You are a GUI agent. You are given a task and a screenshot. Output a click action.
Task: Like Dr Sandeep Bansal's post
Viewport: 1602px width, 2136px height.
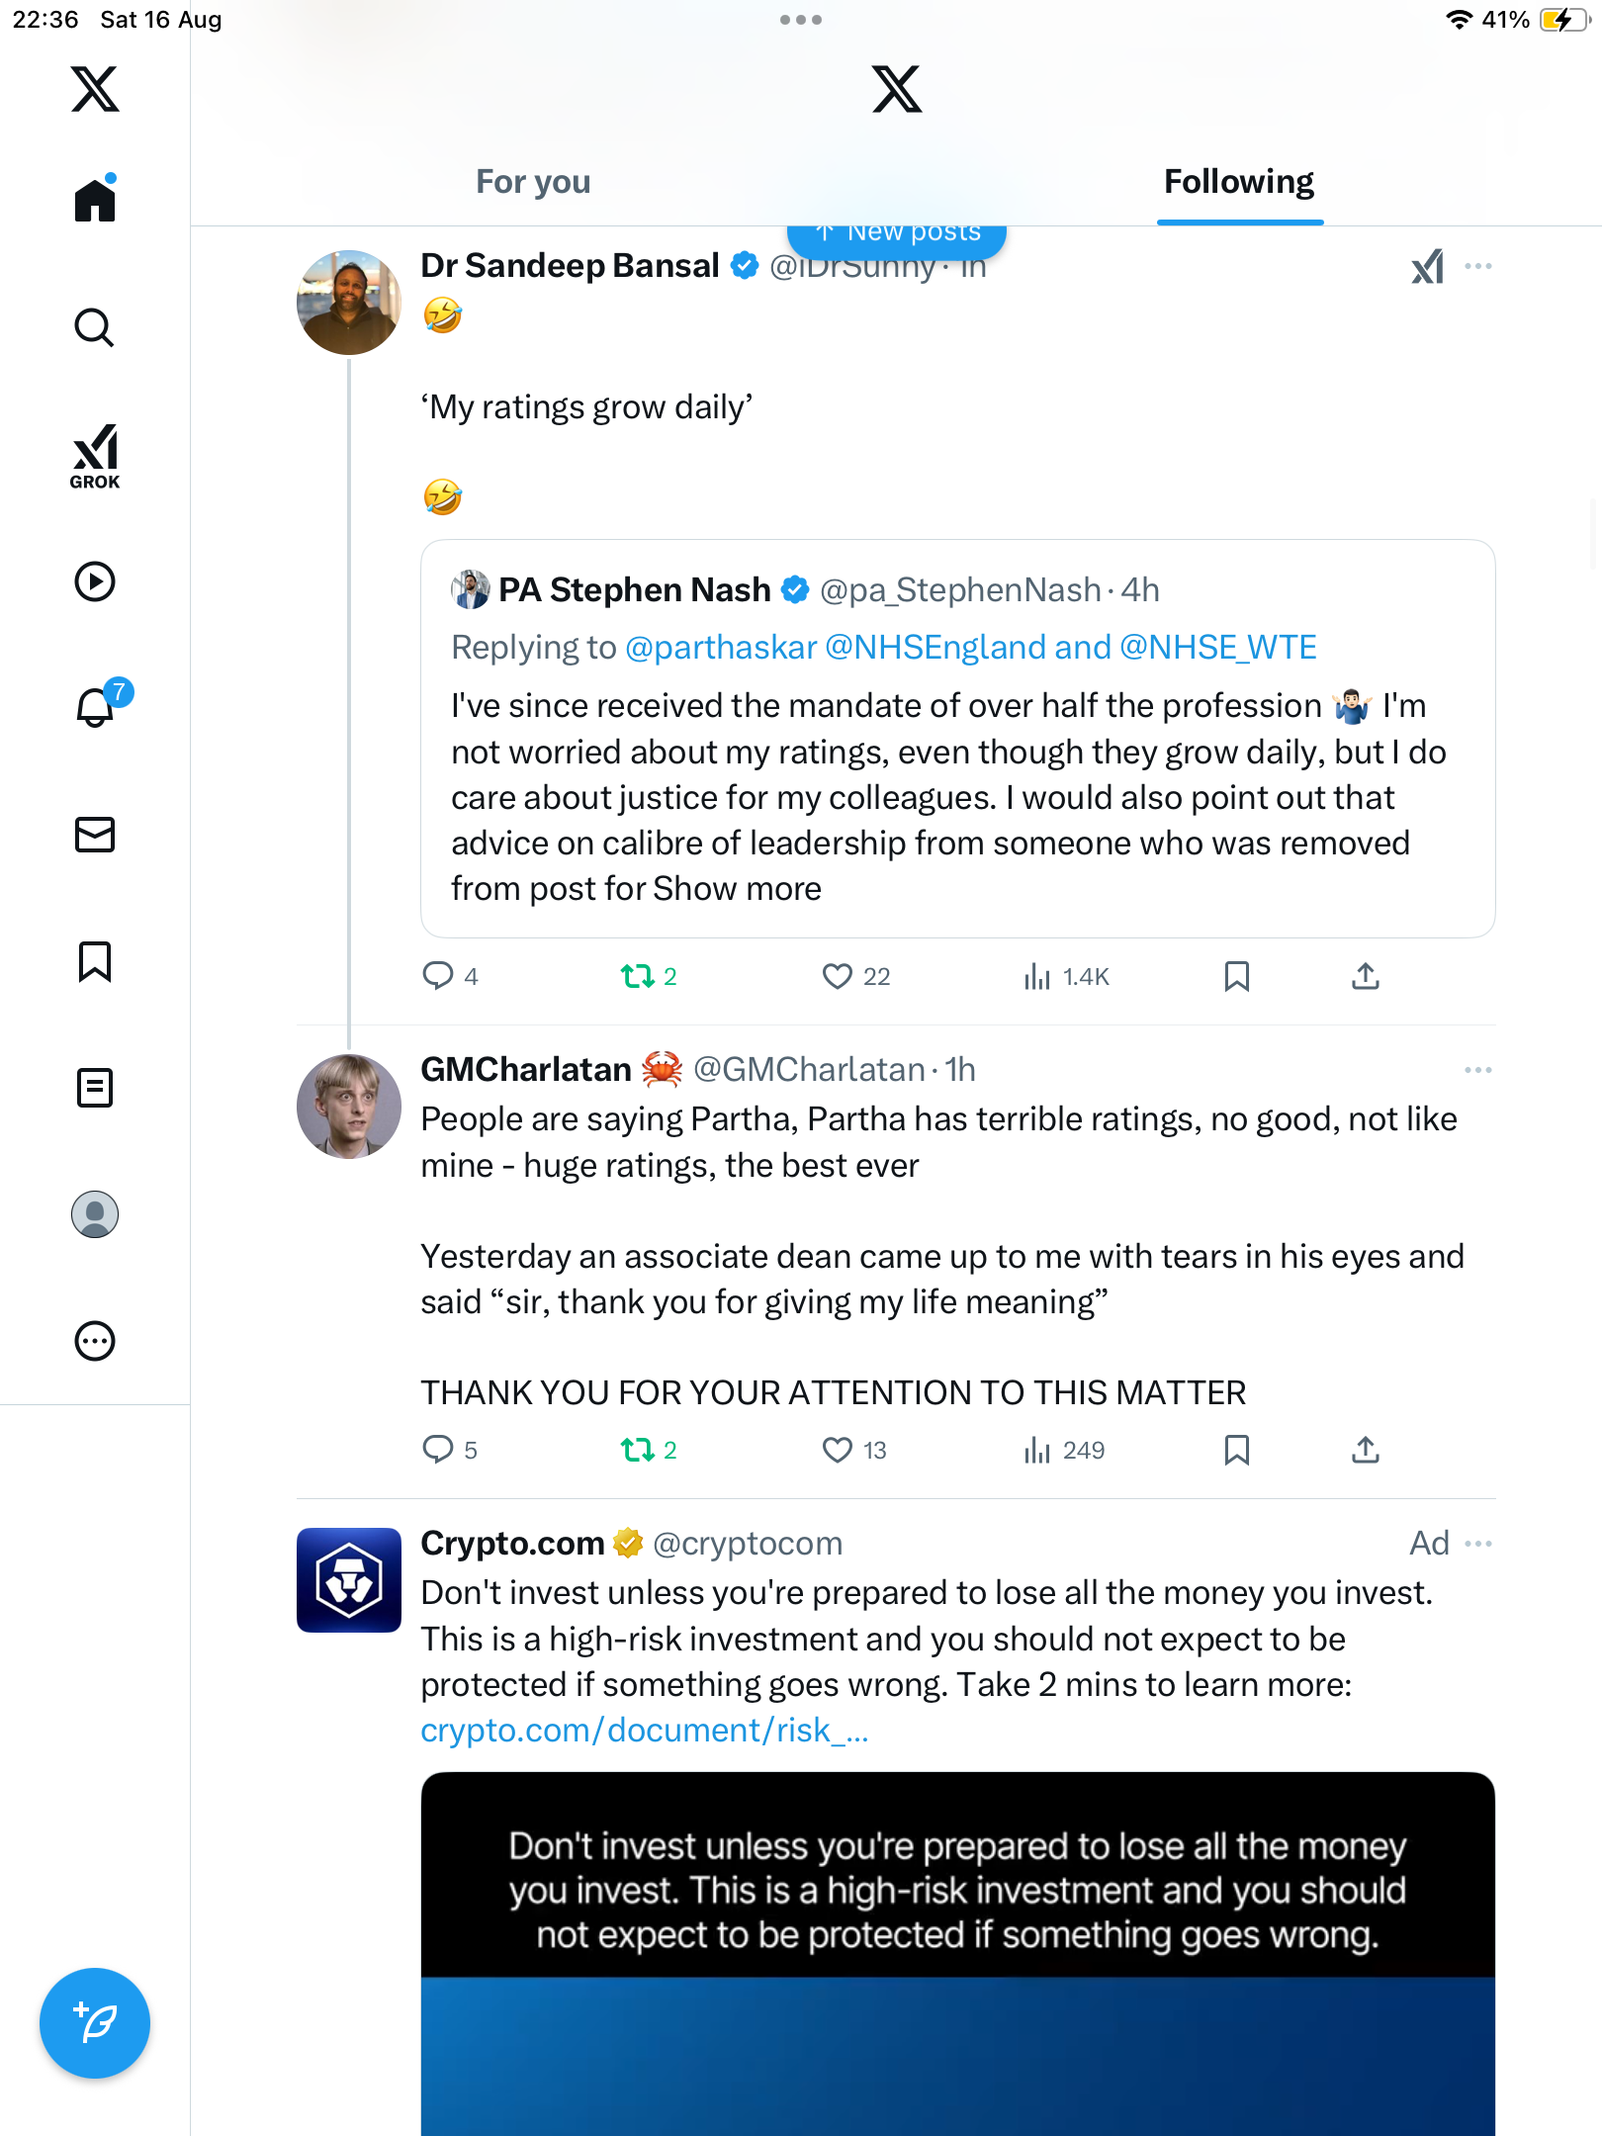pyautogui.click(x=838, y=977)
